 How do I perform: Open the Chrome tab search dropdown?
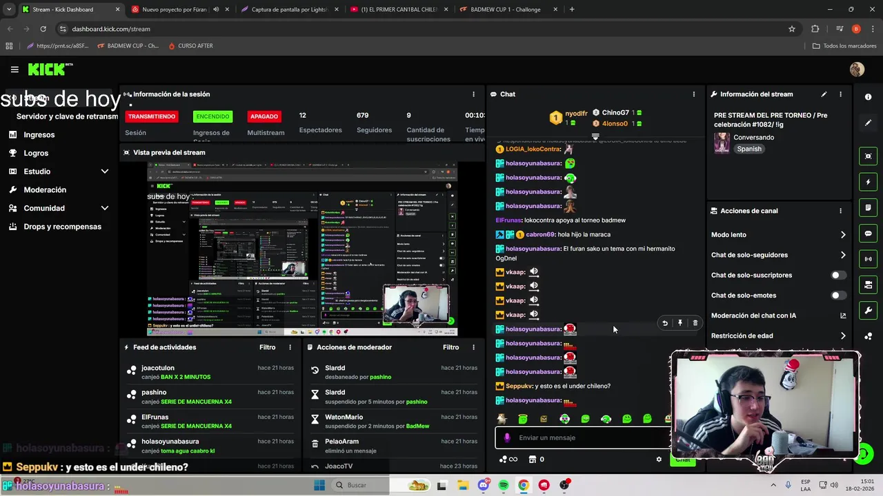(x=9, y=10)
